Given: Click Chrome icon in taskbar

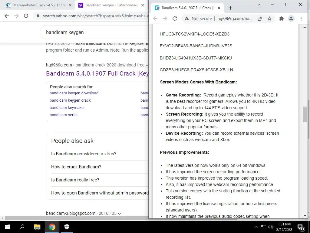Looking at the screenshot, I should tap(52, 227).
